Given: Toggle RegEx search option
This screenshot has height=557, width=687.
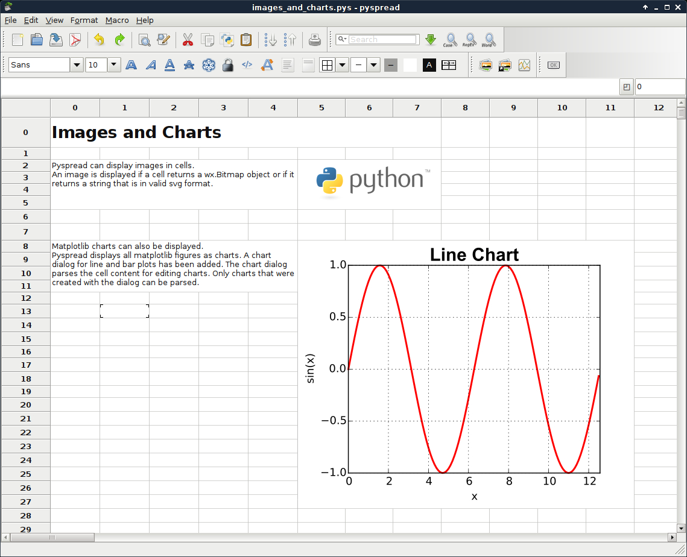Looking at the screenshot, I should point(469,40).
